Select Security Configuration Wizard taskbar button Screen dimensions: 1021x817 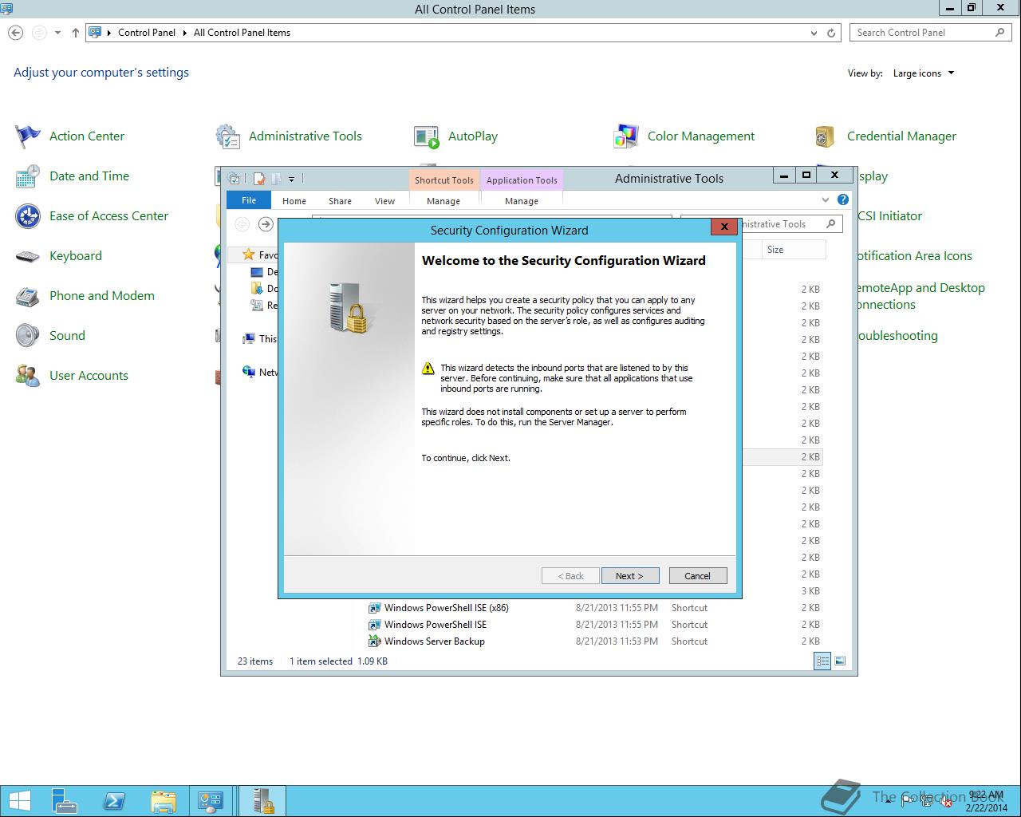(x=262, y=801)
